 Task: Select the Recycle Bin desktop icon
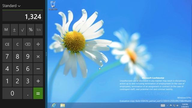[x=53, y=5]
